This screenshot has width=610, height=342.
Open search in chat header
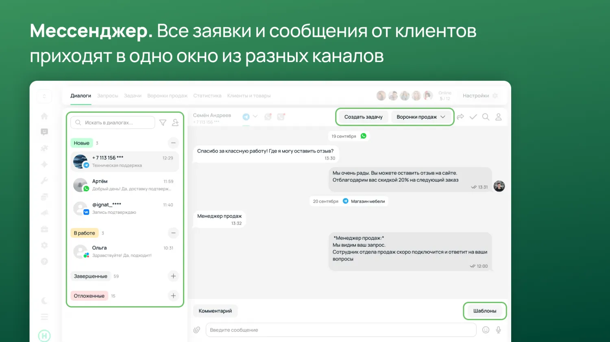click(x=486, y=117)
